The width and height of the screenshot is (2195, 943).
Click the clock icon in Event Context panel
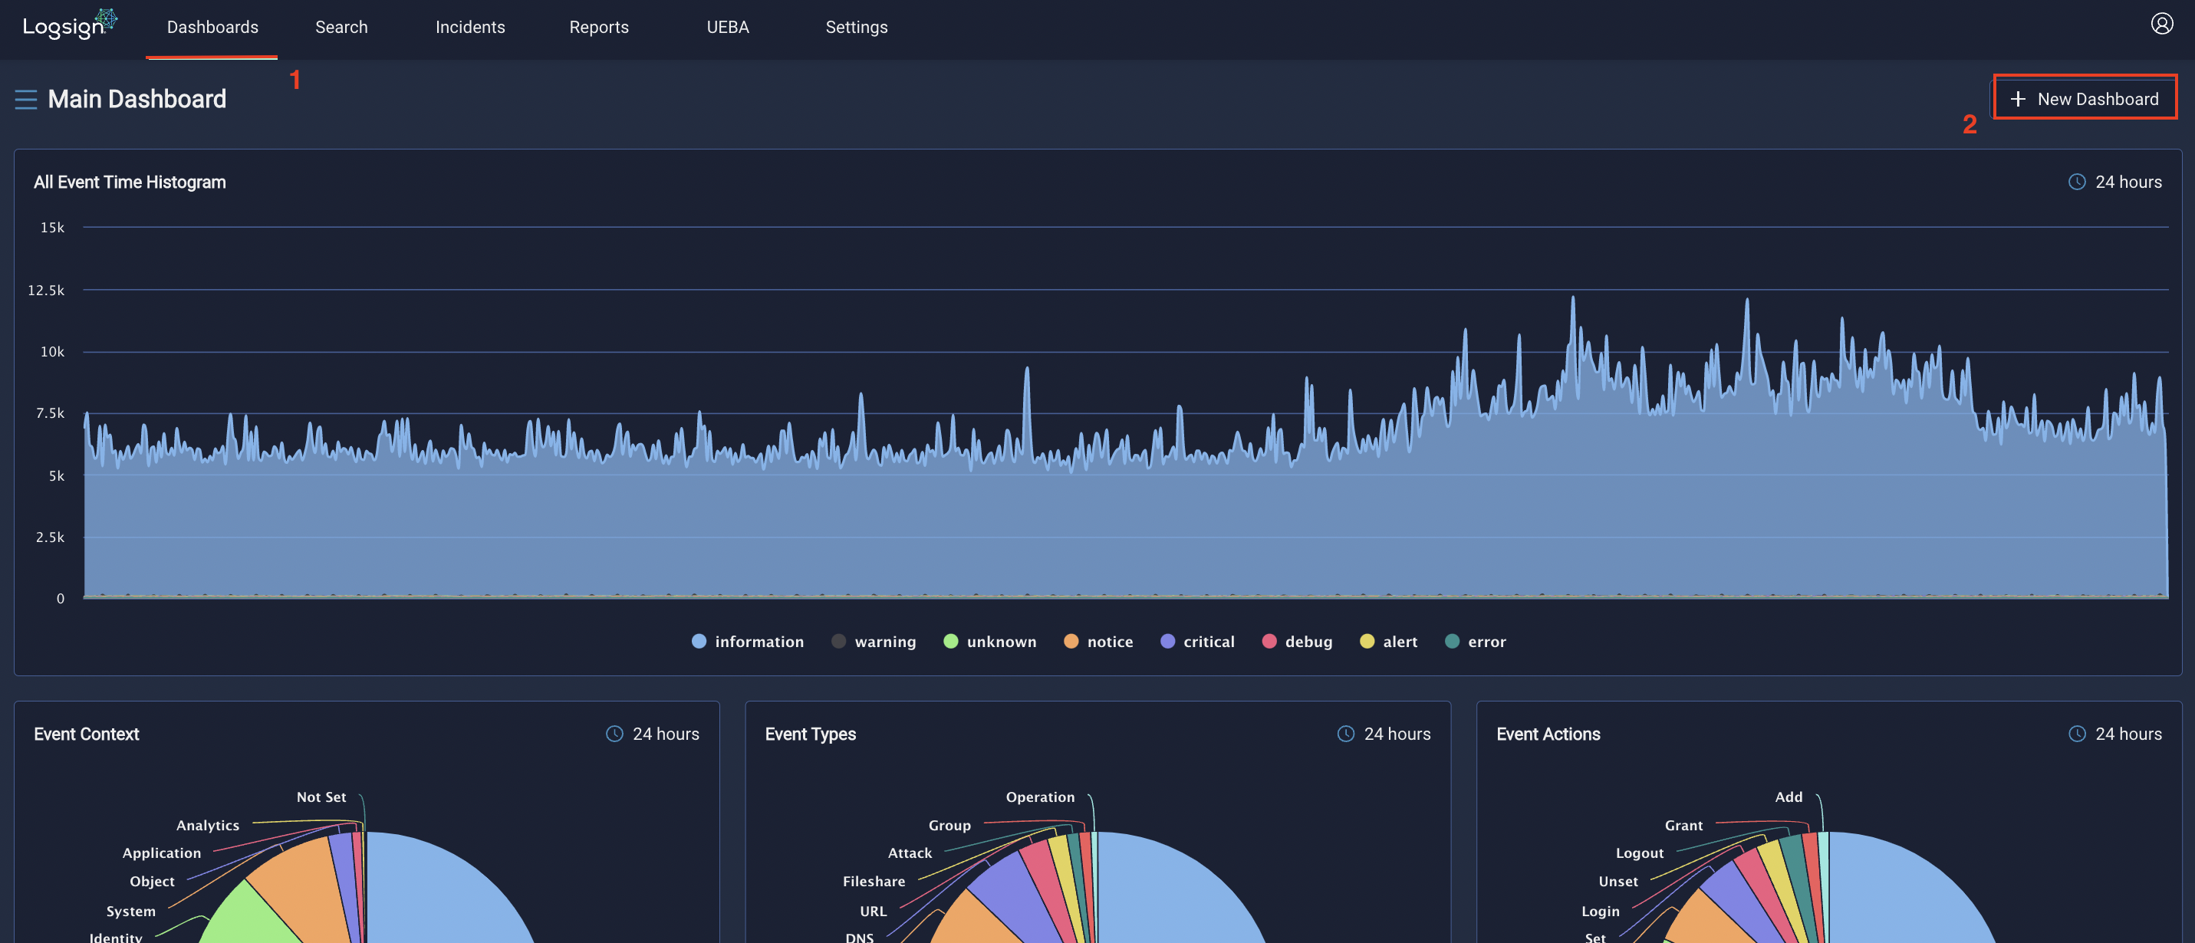click(x=614, y=734)
